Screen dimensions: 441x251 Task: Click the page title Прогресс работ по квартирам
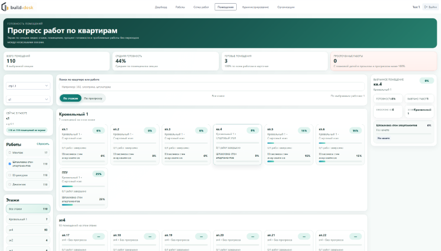point(62,30)
